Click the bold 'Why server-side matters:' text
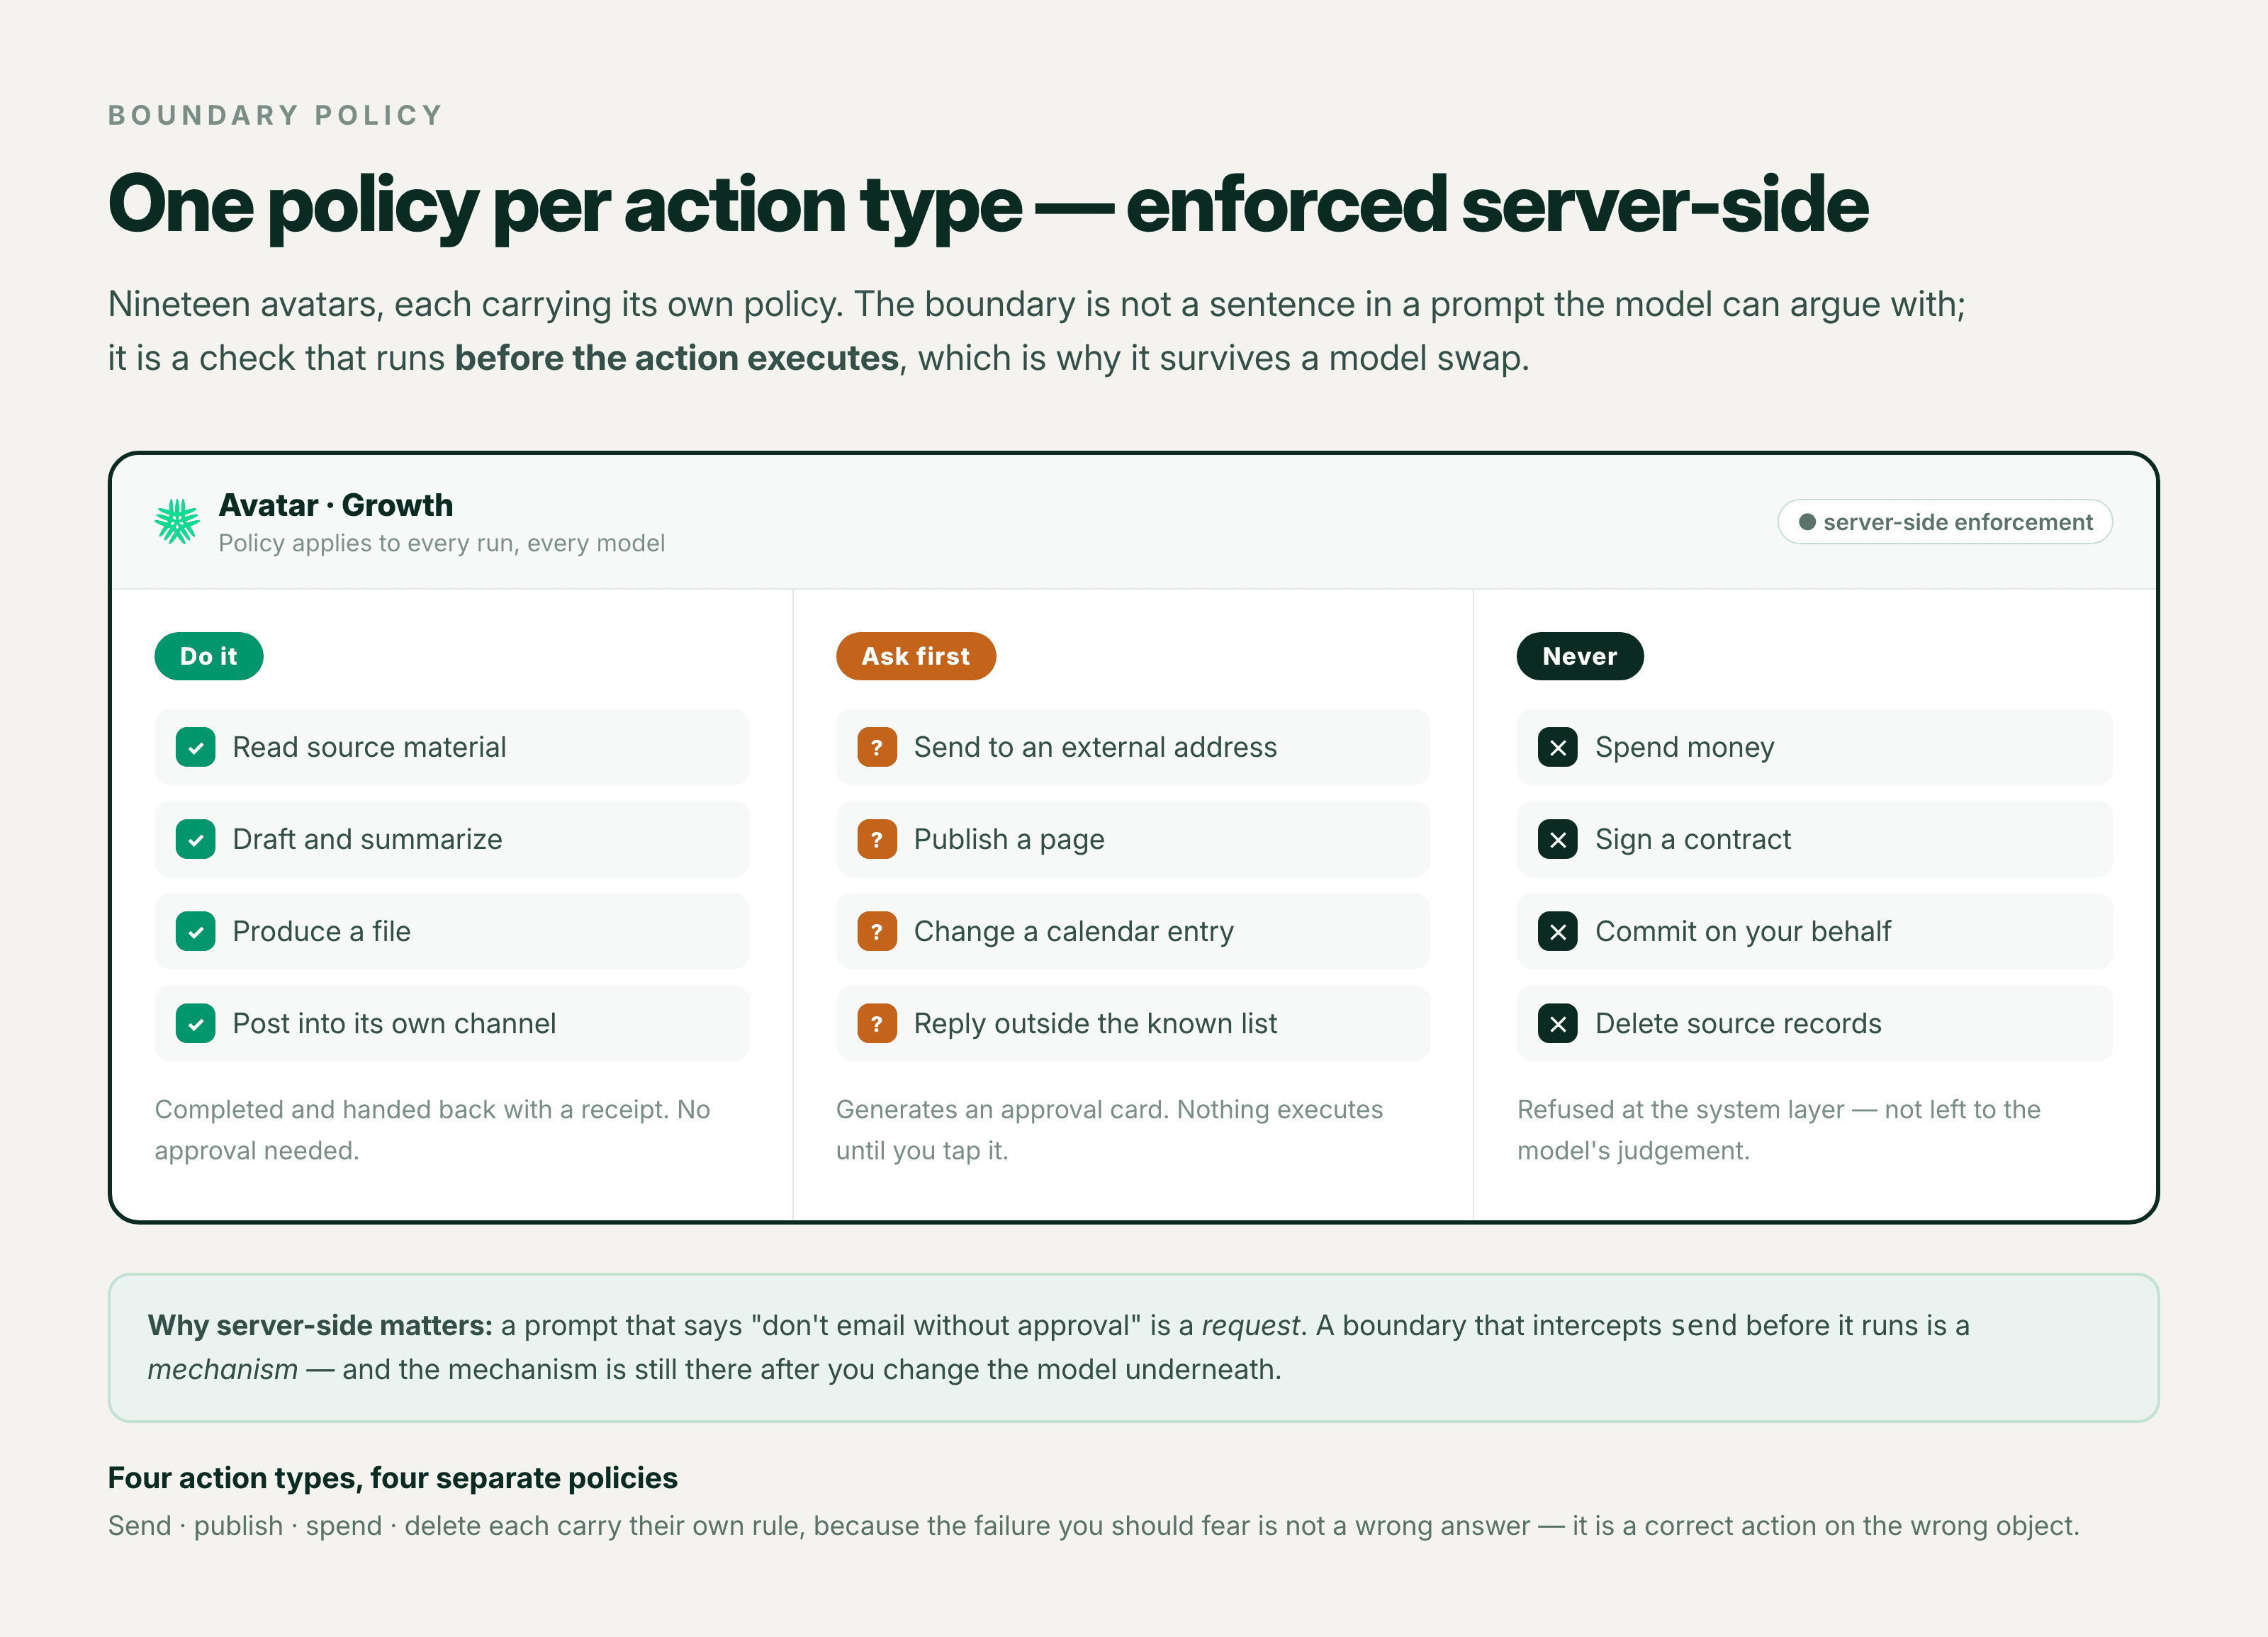The width and height of the screenshot is (2268, 1637). tap(320, 1325)
